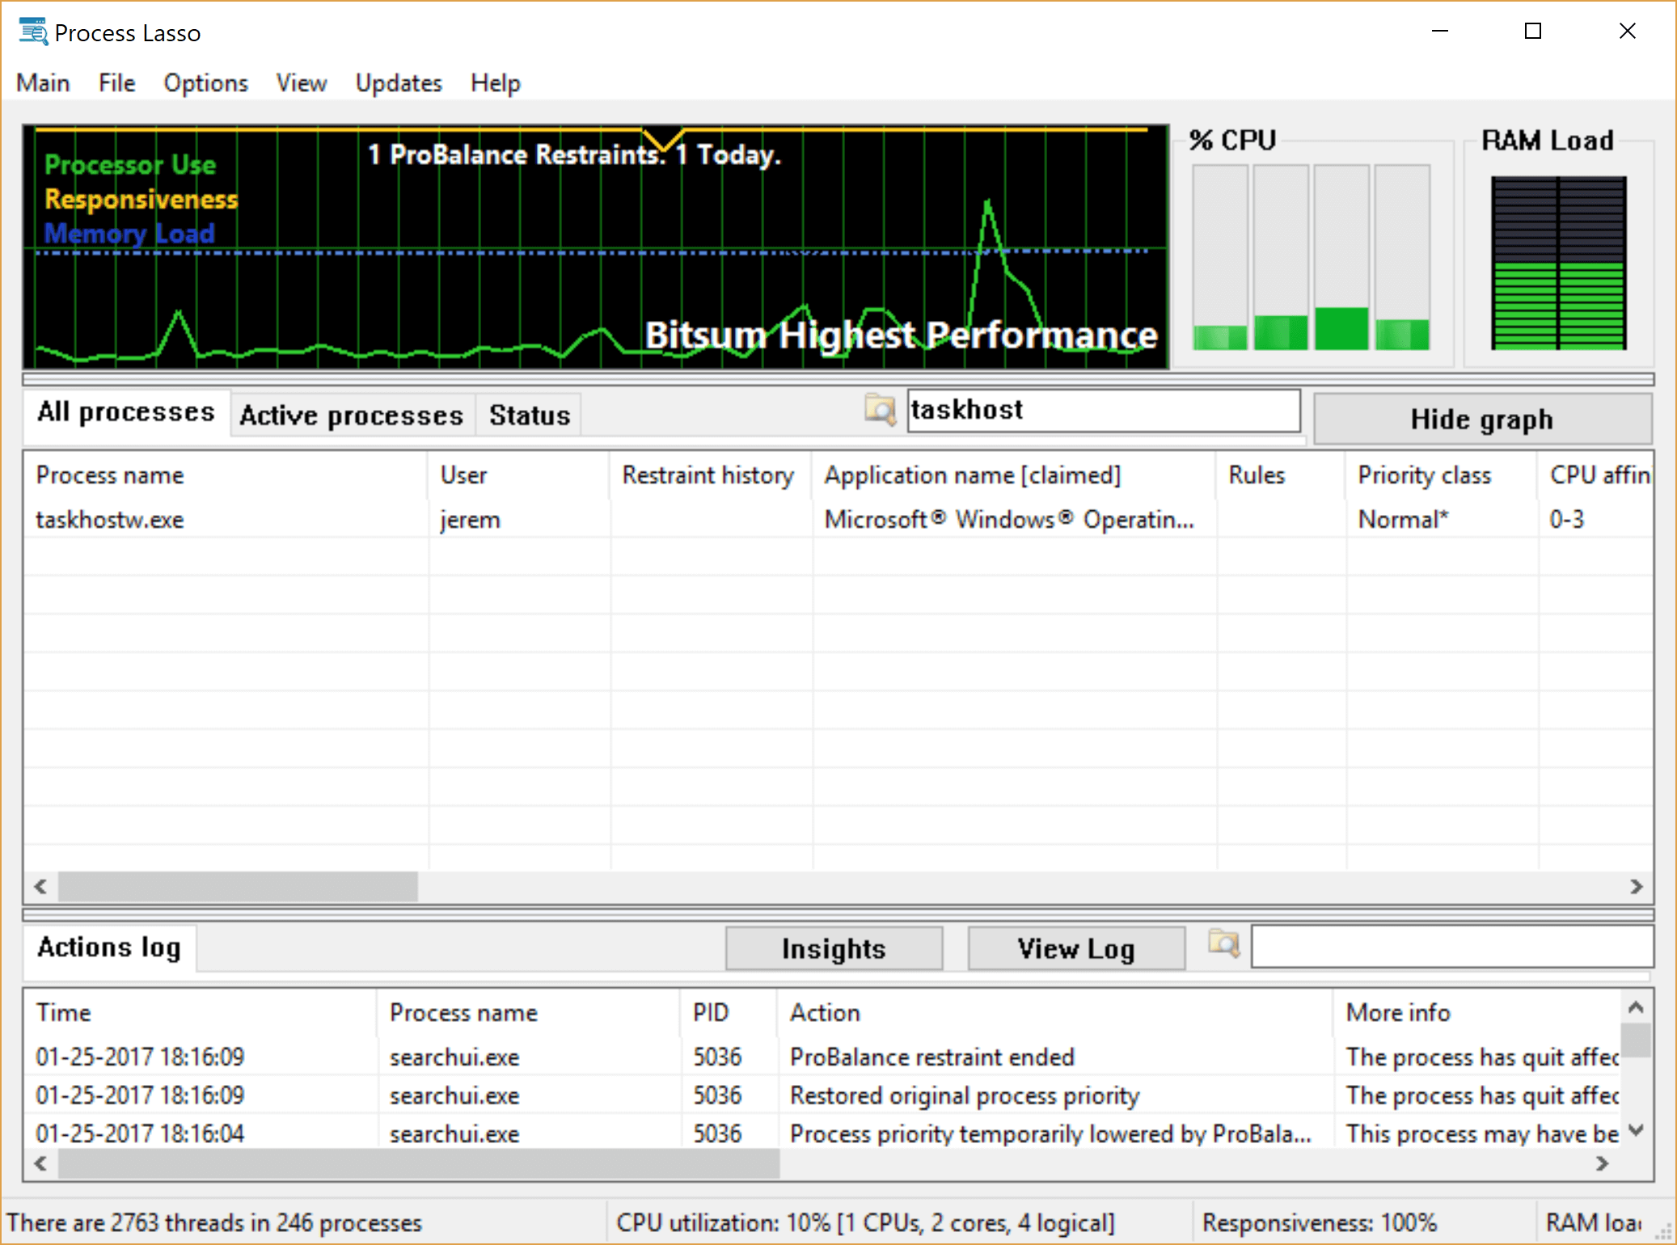Click the Responsiveness legend label in graph
This screenshot has height=1245, width=1677.
[x=142, y=199]
